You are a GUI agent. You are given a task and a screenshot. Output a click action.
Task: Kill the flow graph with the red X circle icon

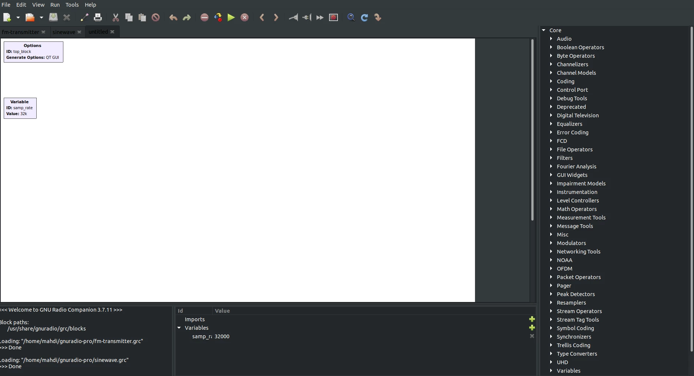245,17
